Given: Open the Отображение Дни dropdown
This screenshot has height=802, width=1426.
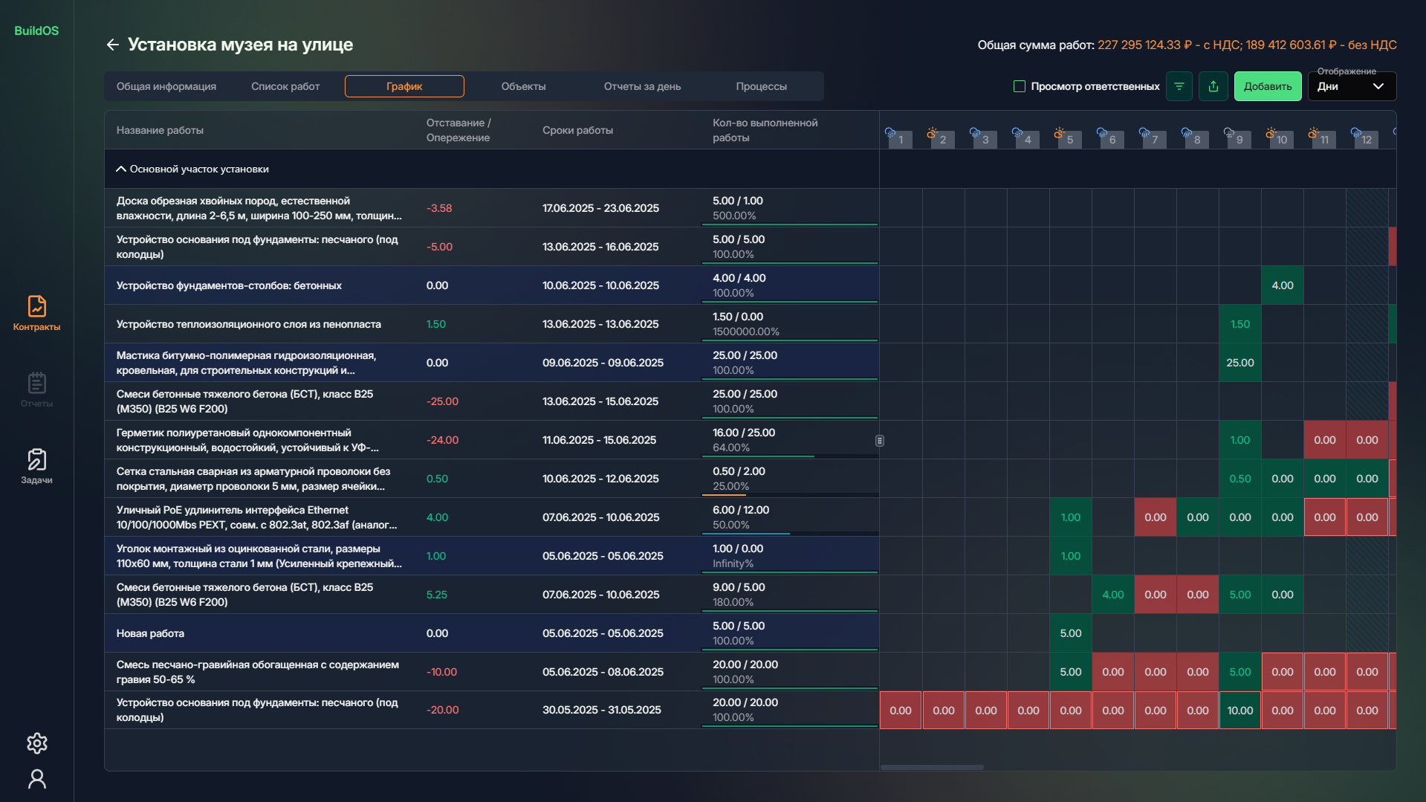Looking at the screenshot, I should pos(1351,86).
